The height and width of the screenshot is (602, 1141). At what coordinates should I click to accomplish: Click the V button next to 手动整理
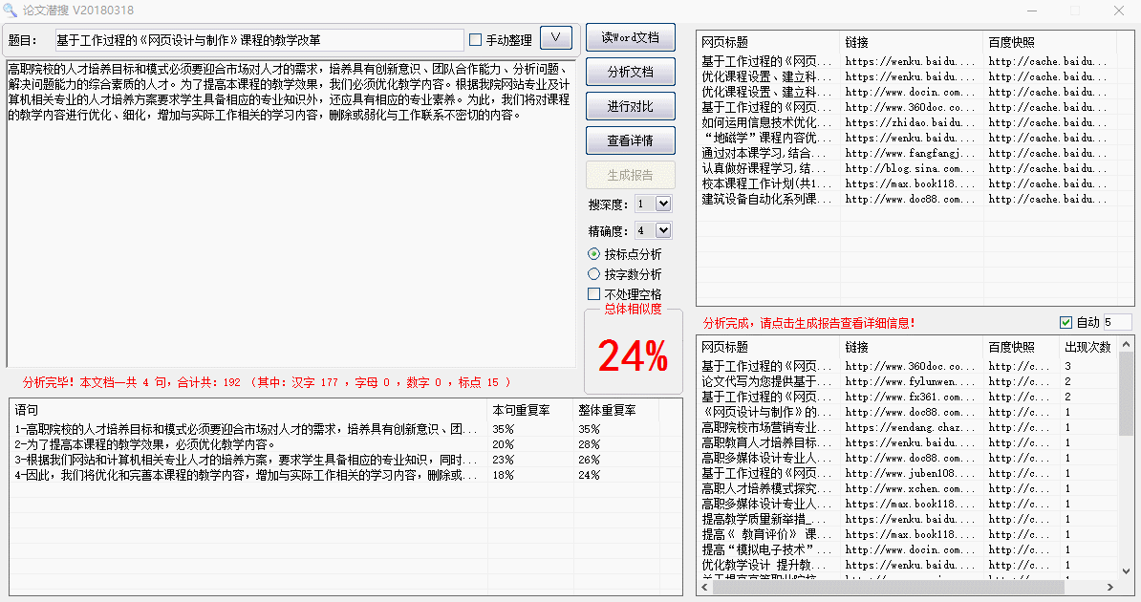click(556, 38)
